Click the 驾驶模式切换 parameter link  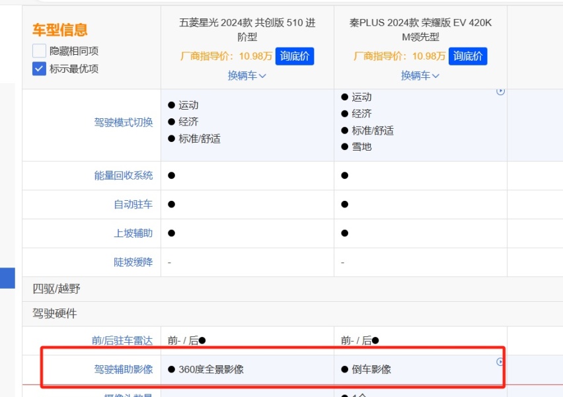click(124, 122)
